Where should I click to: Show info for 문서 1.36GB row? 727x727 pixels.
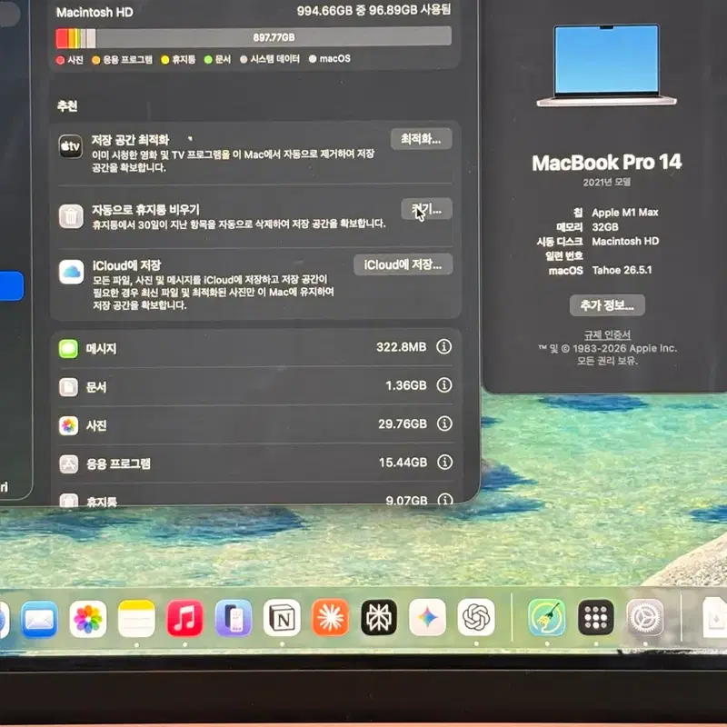click(444, 384)
